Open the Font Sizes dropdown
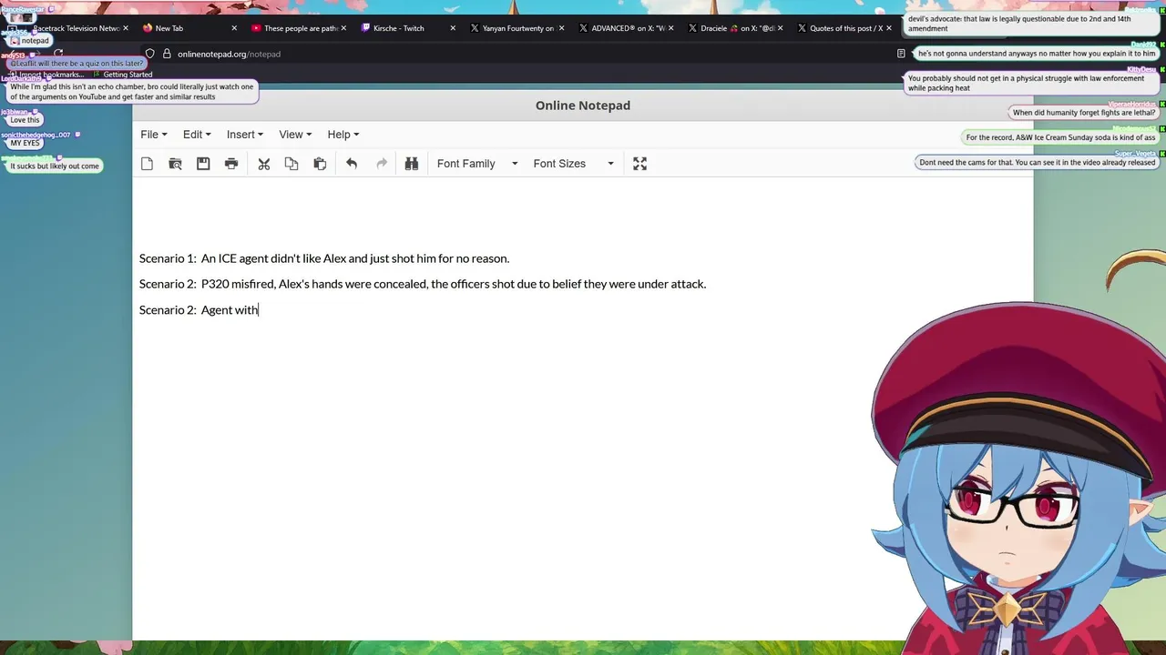Viewport: 1166px width, 655px height. coord(573,164)
